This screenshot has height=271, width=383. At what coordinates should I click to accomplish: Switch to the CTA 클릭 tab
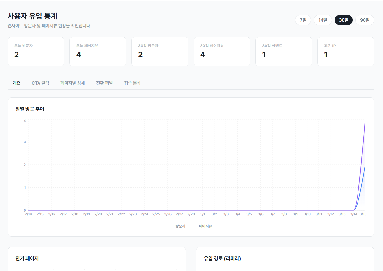click(40, 83)
